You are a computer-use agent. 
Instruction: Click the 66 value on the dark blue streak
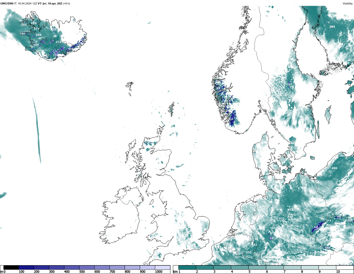pyautogui.click(x=316, y=227)
